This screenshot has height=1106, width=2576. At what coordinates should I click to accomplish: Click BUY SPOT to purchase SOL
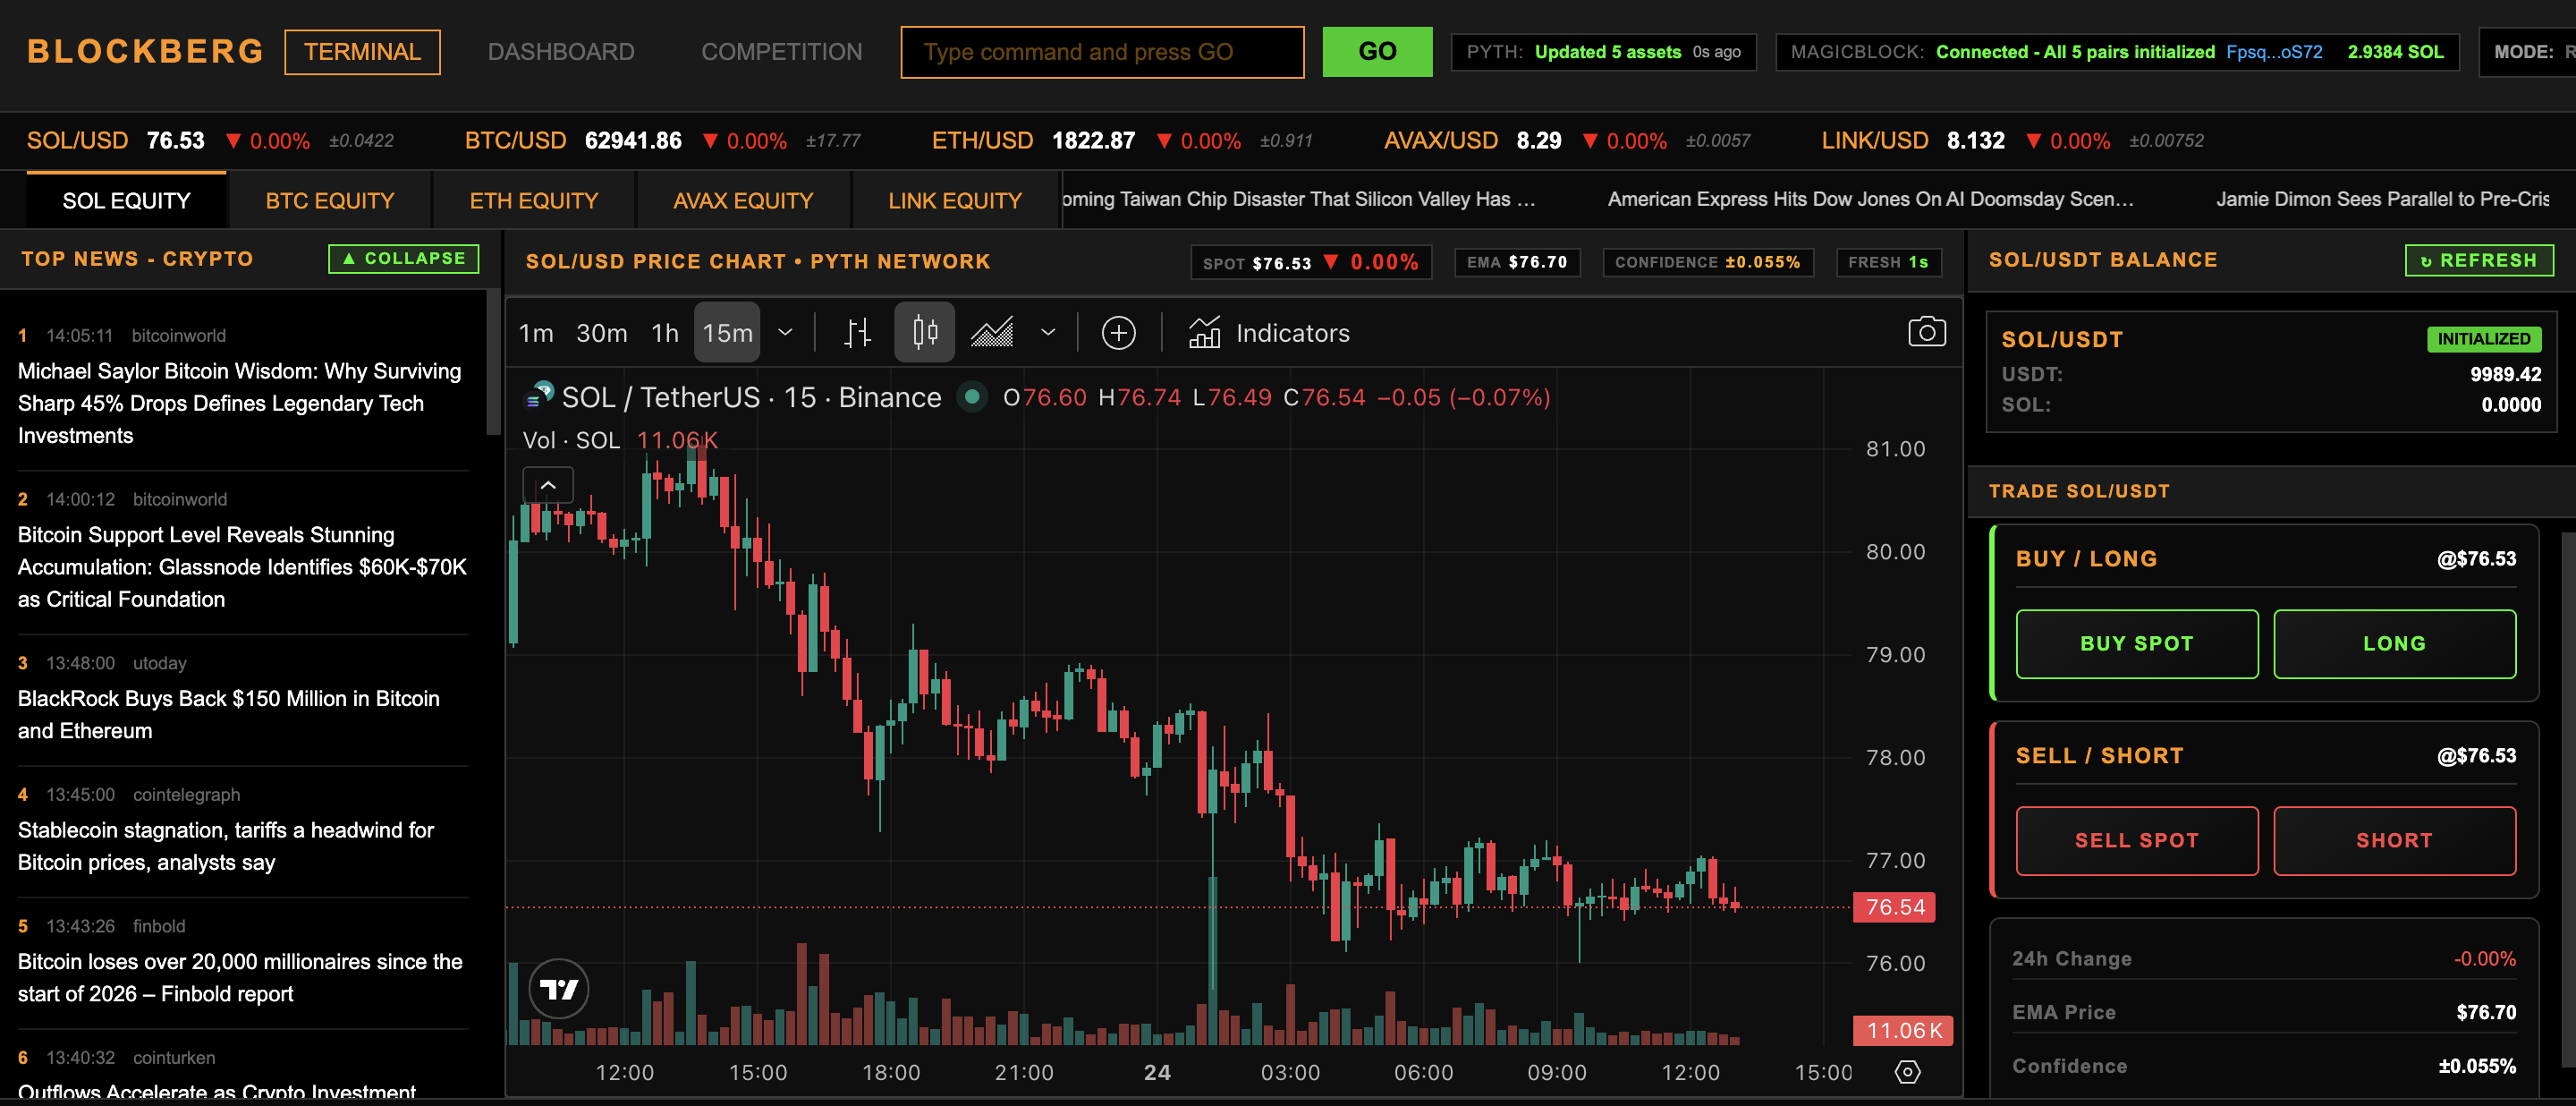click(x=2137, y=643)
